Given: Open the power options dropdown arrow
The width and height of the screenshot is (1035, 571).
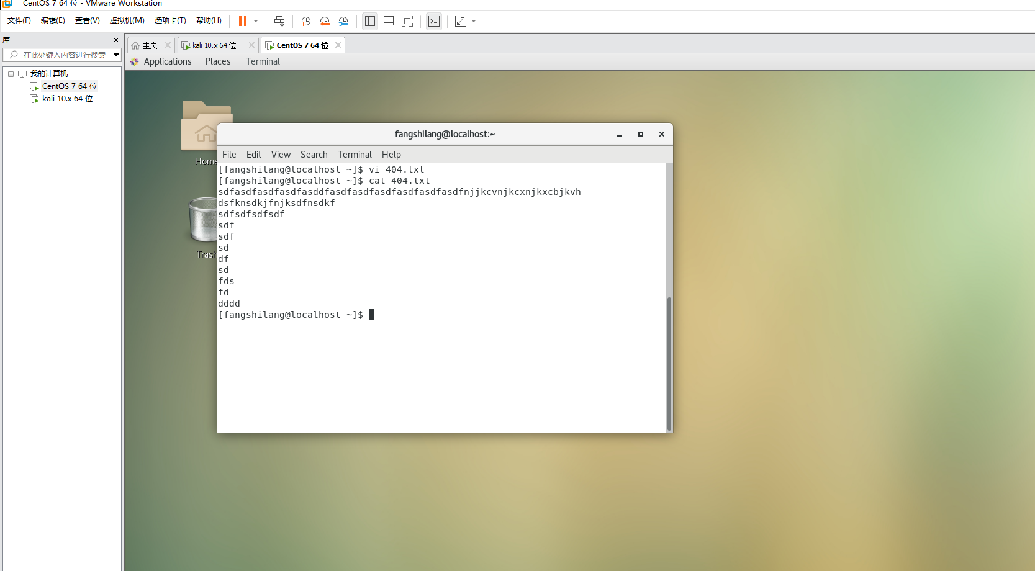Looking at the screenshot, I should [x=256, y=21].
